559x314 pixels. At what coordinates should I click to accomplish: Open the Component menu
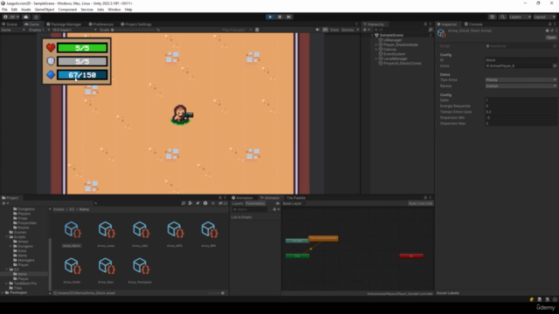(67, 10)
